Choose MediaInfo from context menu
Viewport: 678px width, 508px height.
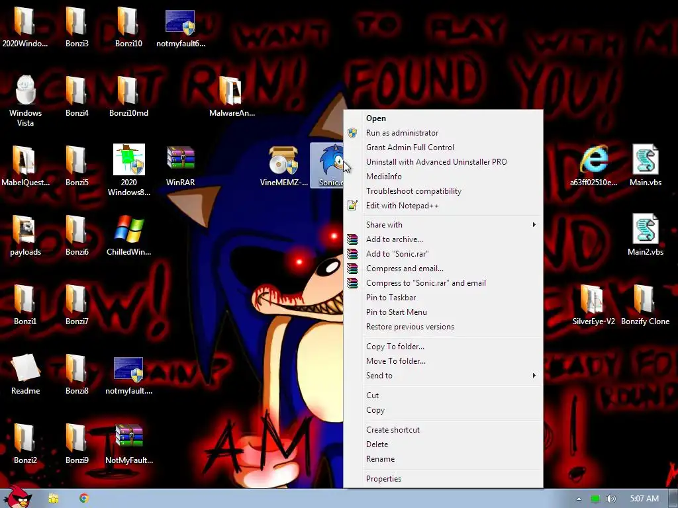coord(443,176)
